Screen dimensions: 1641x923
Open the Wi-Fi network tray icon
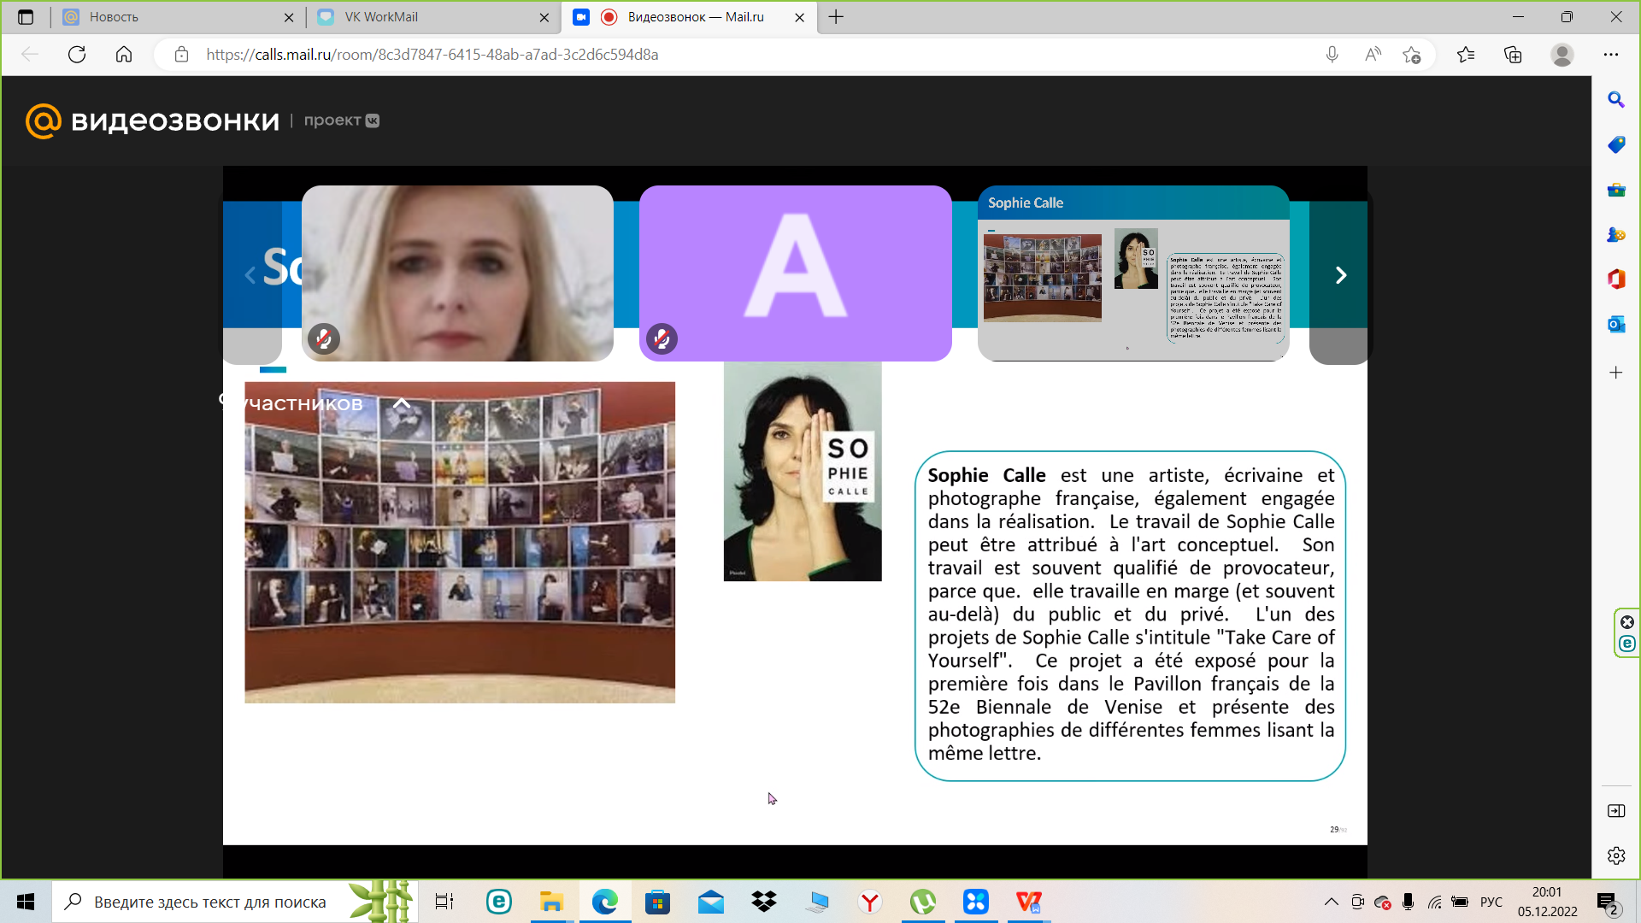coord(1435,902)
